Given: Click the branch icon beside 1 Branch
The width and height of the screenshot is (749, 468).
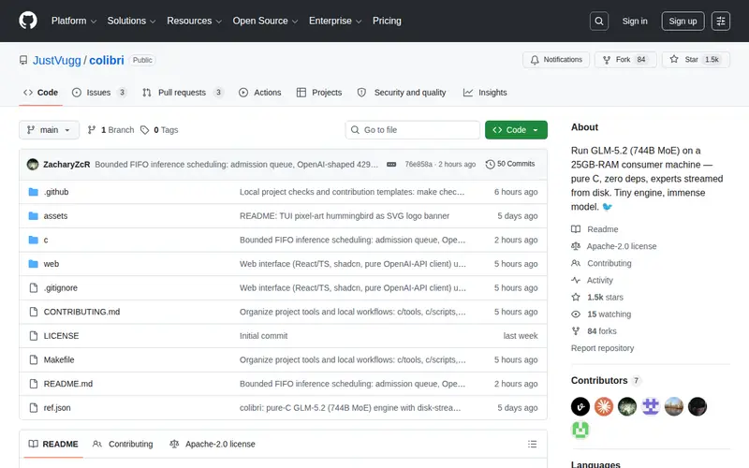Looking at the screenshot, I should pyautogui.click(x=92, y=130).
